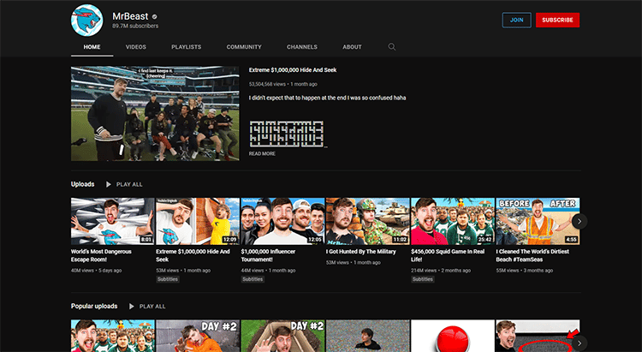Expand description with Read More
The width and height of the screenshot is (642, 352).
pyautogui.click(x=262, y=153)
